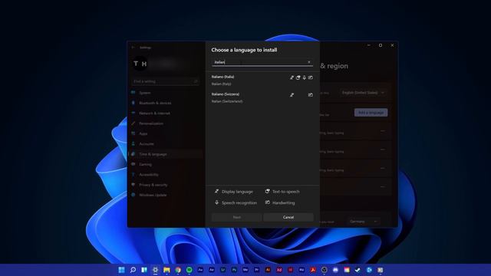Launch Discord from the taskbar
Image resolution: width=491 pixels, height=276 pixels.
pos(335,270)
